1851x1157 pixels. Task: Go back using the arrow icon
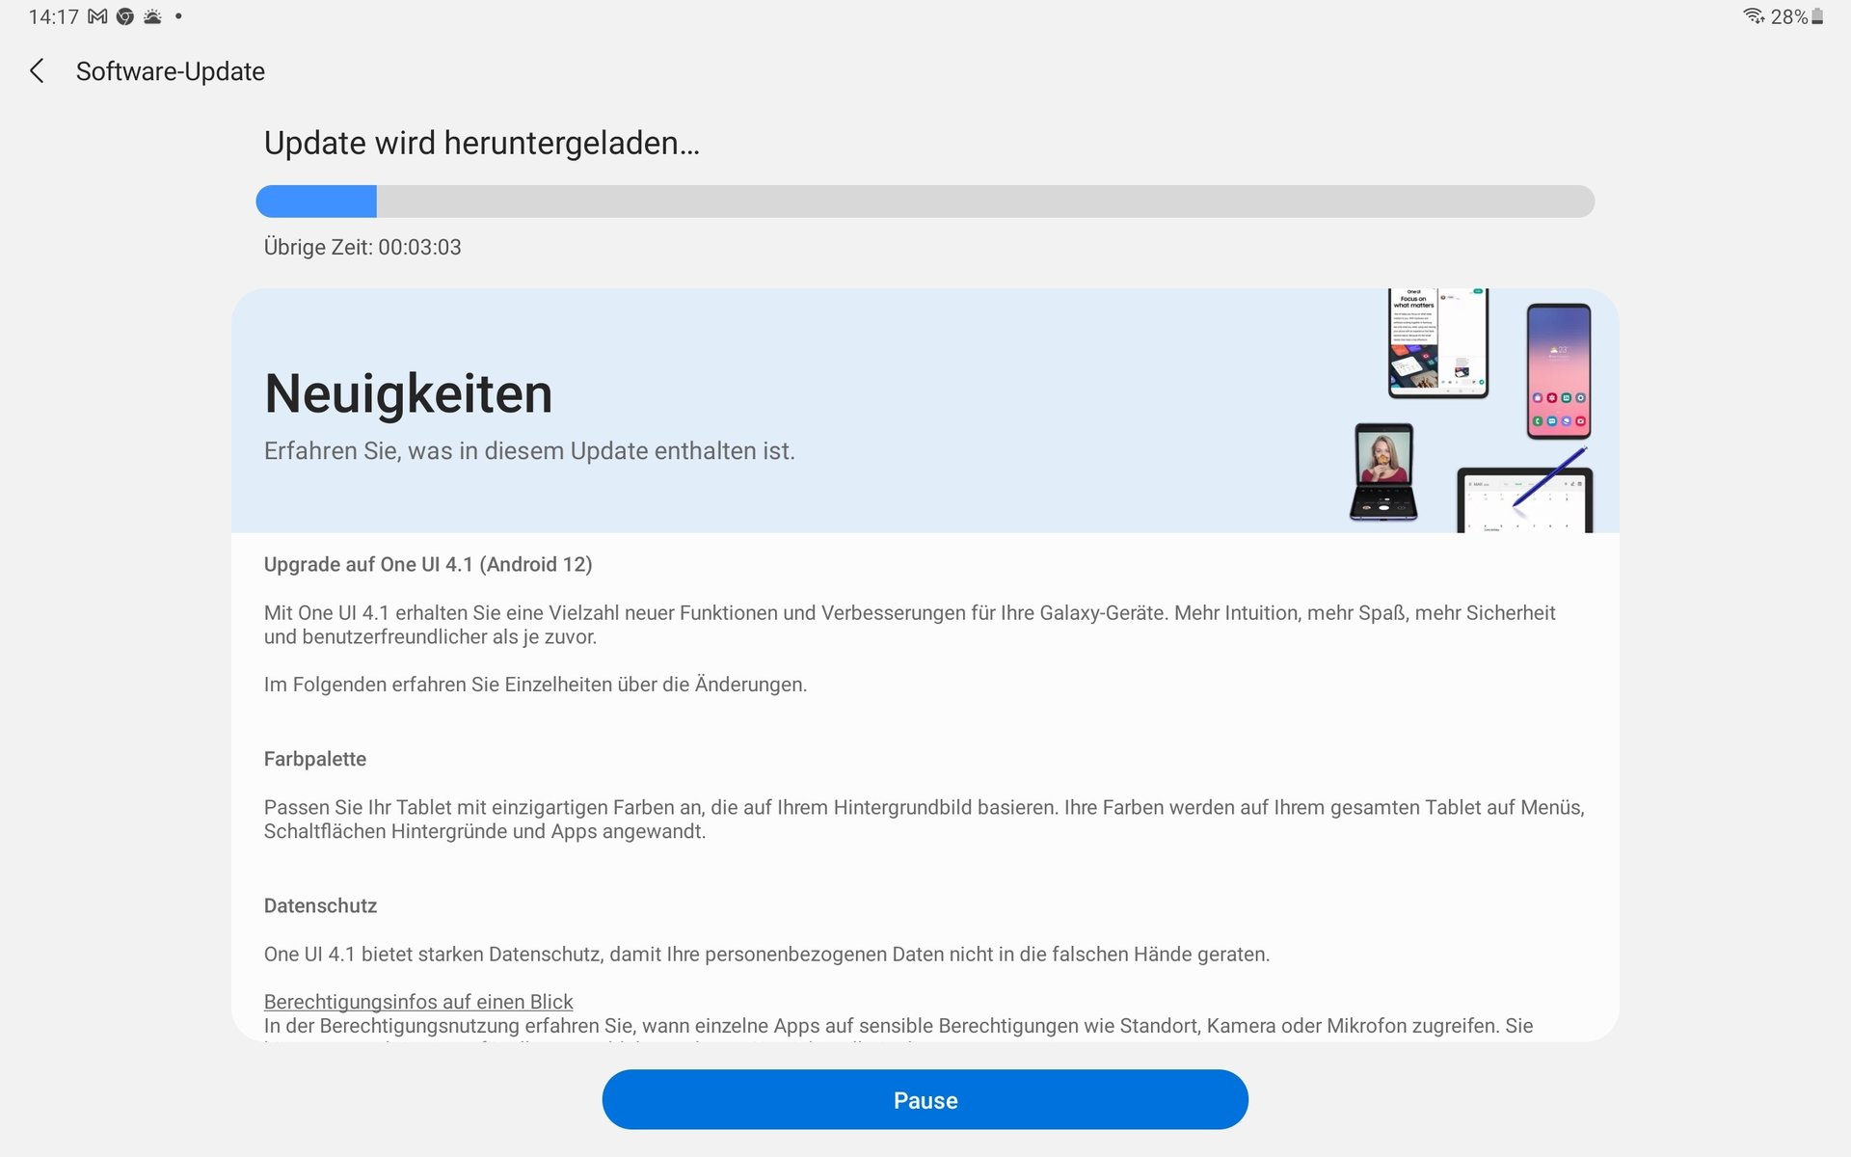coord(37,70)
